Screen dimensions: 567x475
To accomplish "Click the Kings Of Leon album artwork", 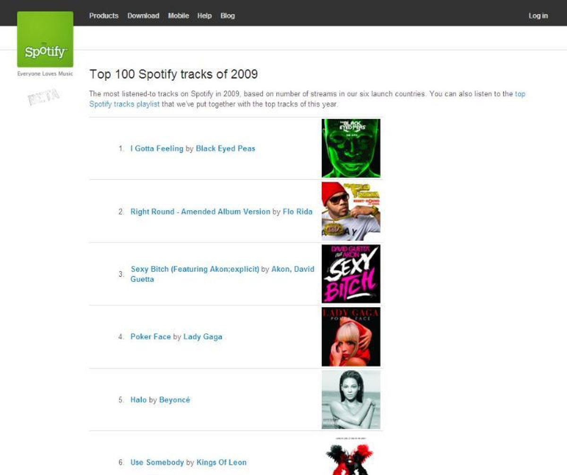I will 351,456.
